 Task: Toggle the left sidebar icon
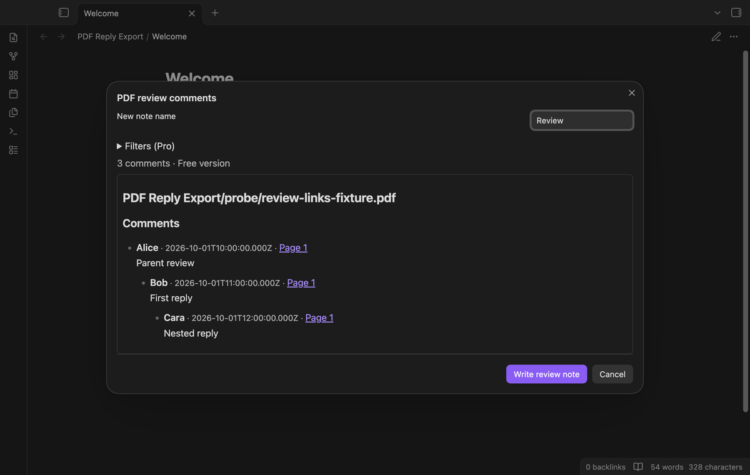63,12
